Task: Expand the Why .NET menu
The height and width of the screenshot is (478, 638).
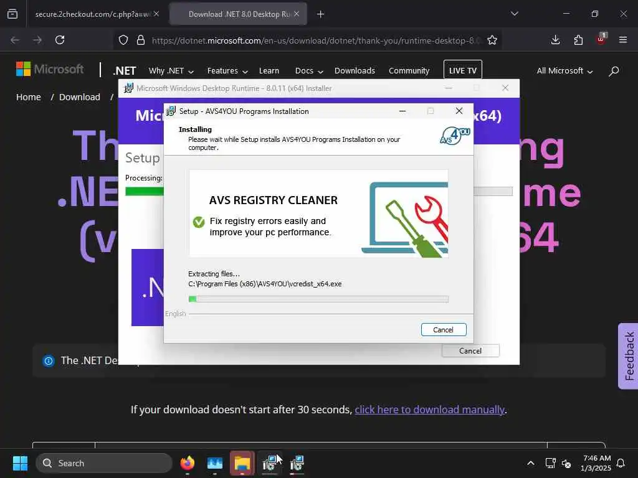Action: (x=171, y=71)
